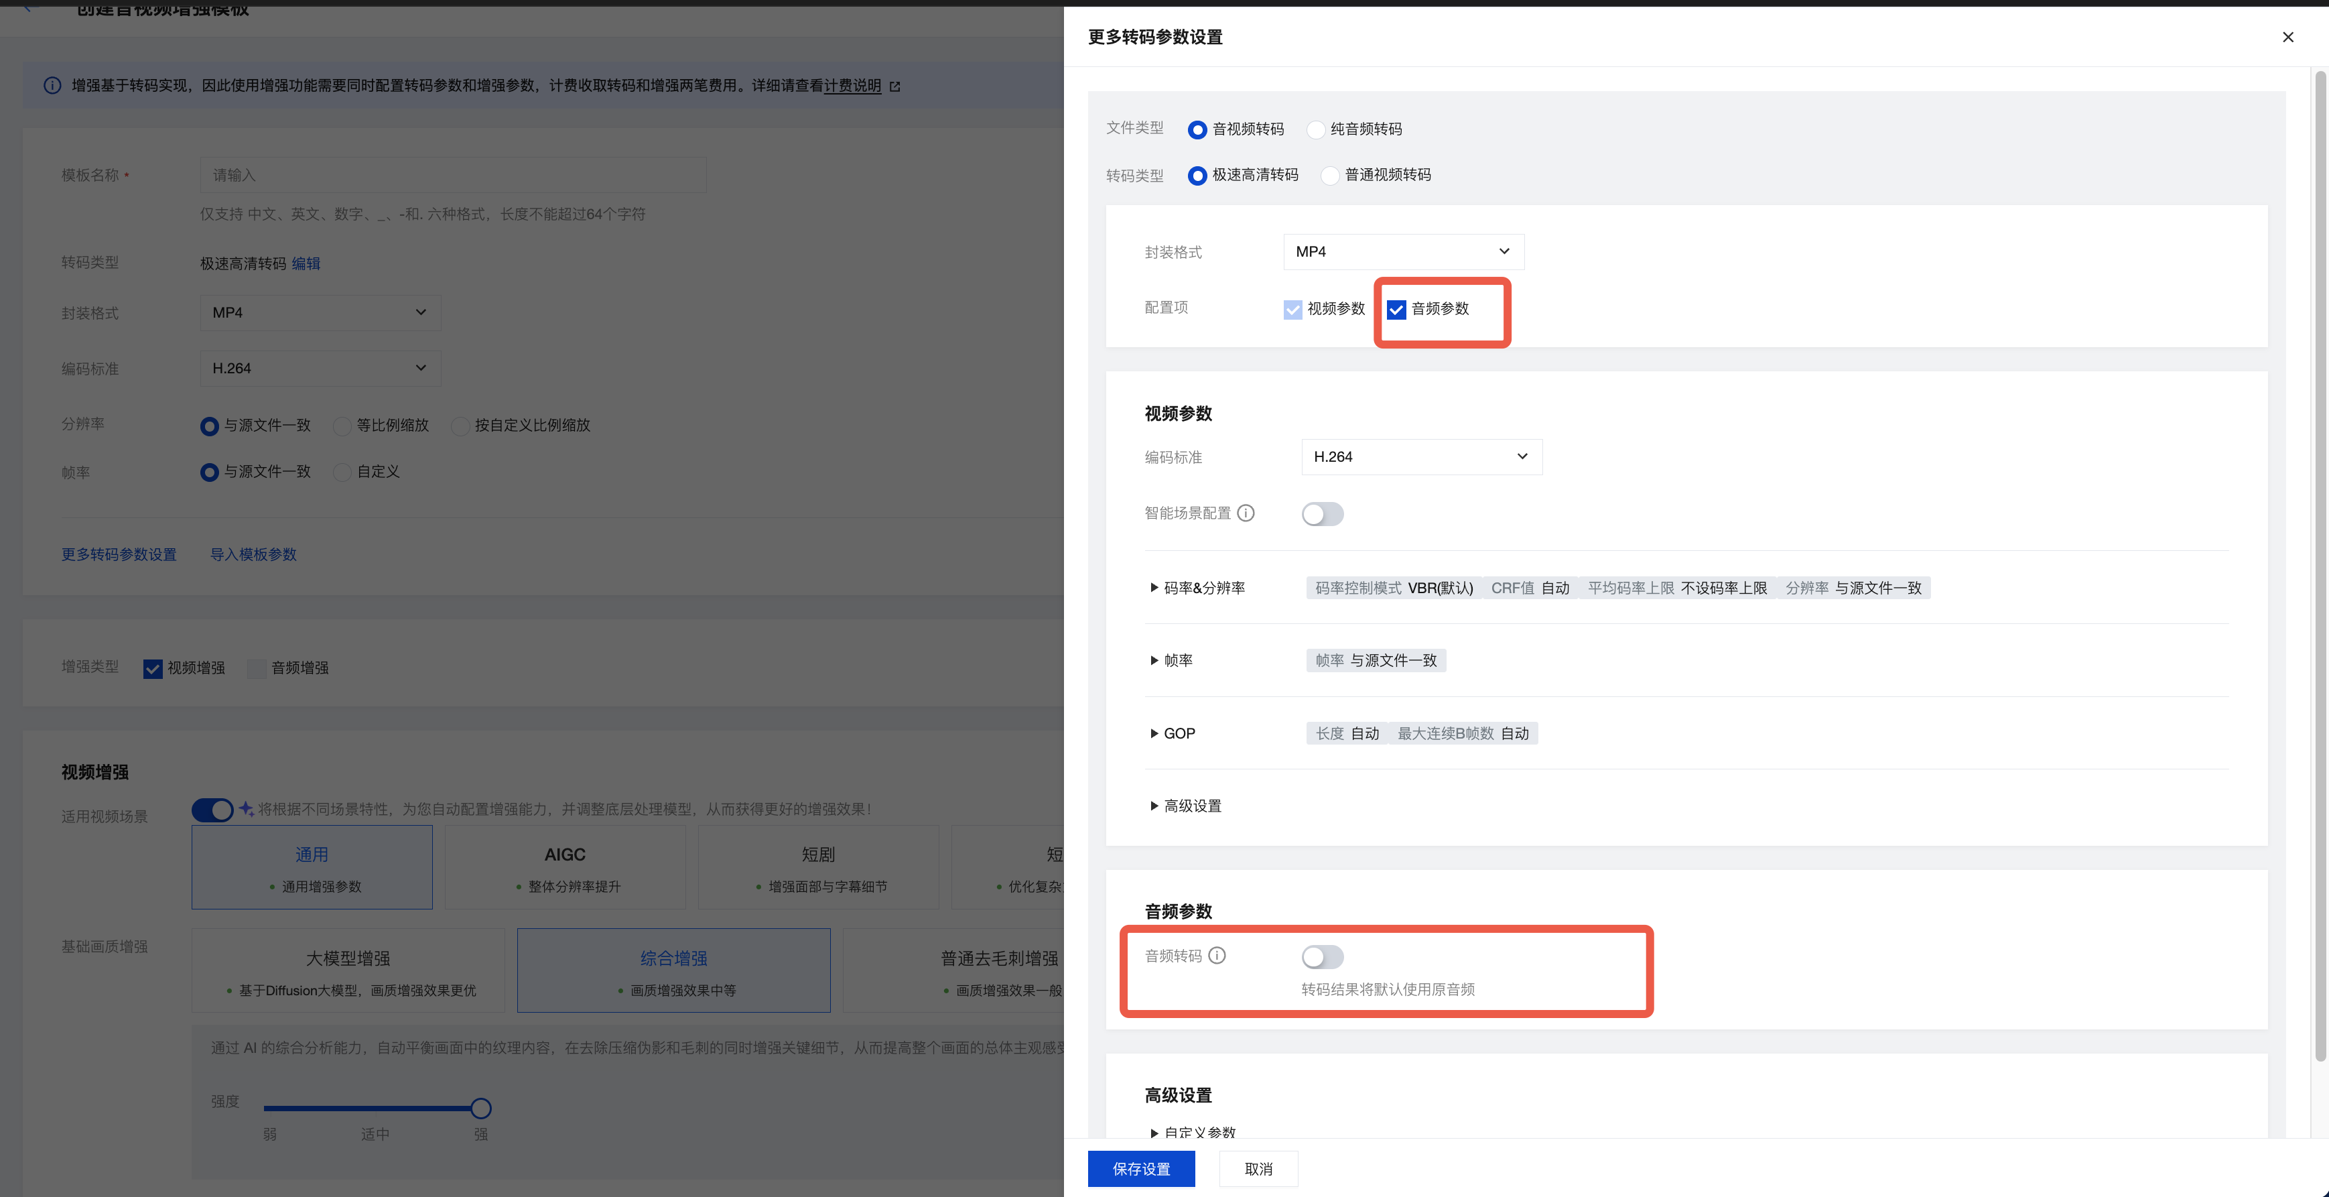Choose 普通视频转码 transcoding type
2329x1197 pixels.
[1330, 176]
